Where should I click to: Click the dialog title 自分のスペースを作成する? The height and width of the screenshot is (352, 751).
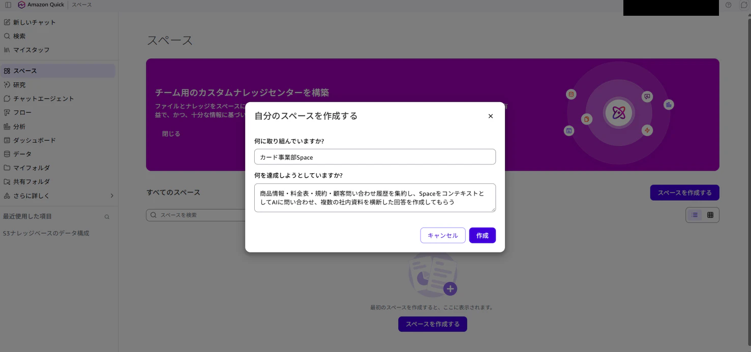pyautogui.click(x=306, y=116)
